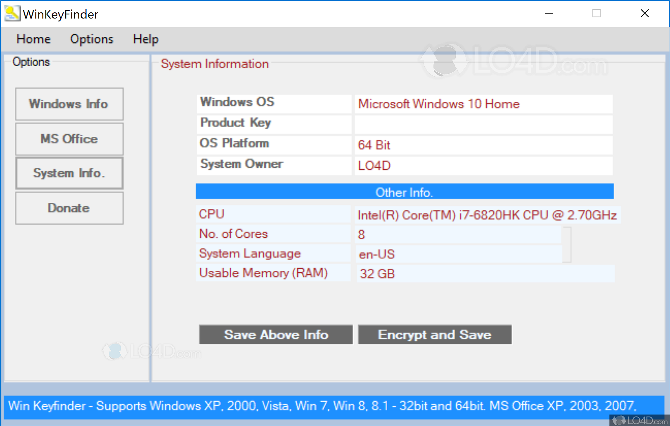The height and width of the screenshot is (426, 670).
Task: Open the Home menu
Action: point(33,39)
